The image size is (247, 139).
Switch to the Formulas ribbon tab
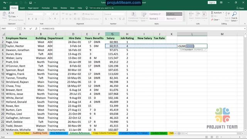(46, 8)
